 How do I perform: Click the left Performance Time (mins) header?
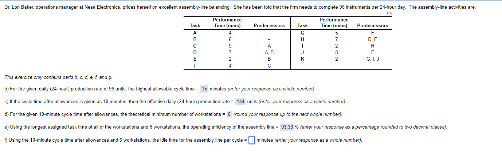(x=227, y=23)
